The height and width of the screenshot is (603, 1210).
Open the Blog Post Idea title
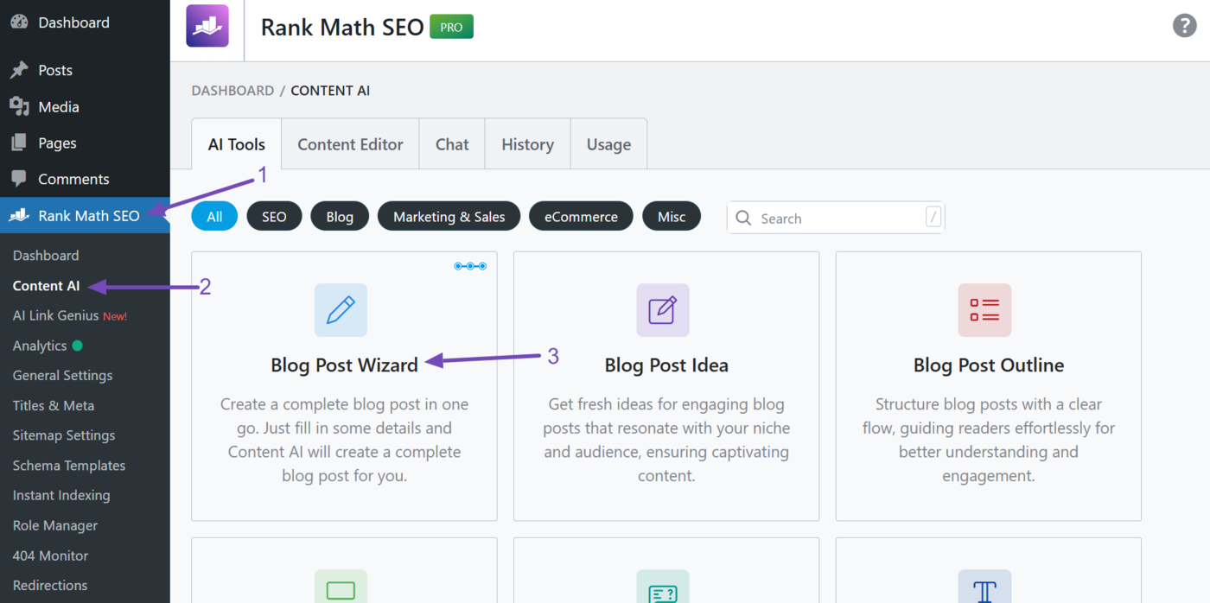click(x=666, y=365)
